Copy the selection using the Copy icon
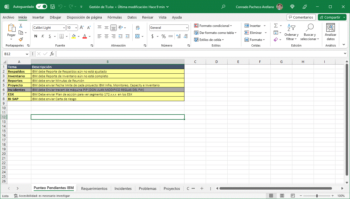This screenshot has height=199, width=350. point(21,33)
